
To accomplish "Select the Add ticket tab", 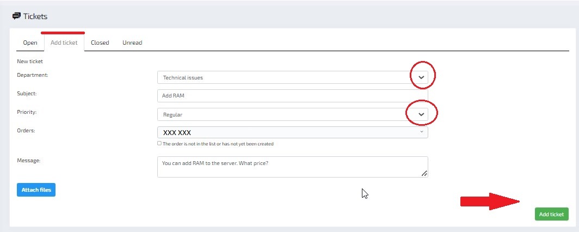I will pos(64,42).
